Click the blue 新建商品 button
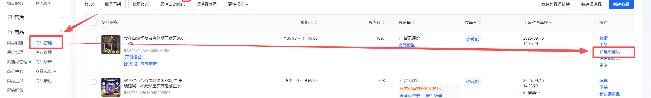 pyautogui.click(x=621, y=4)
